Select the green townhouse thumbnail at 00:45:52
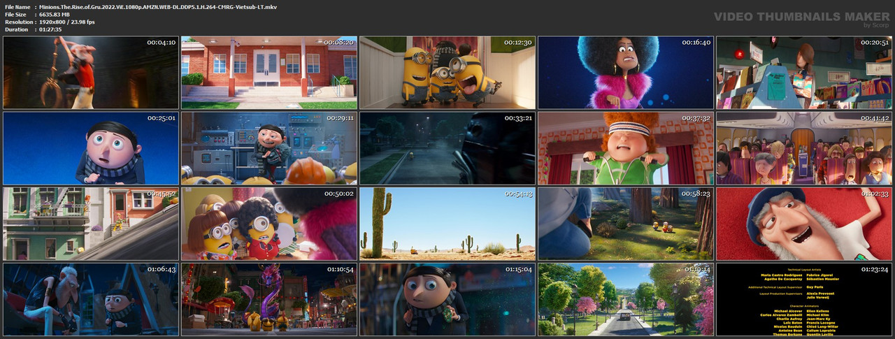 [x=90, y=224]
